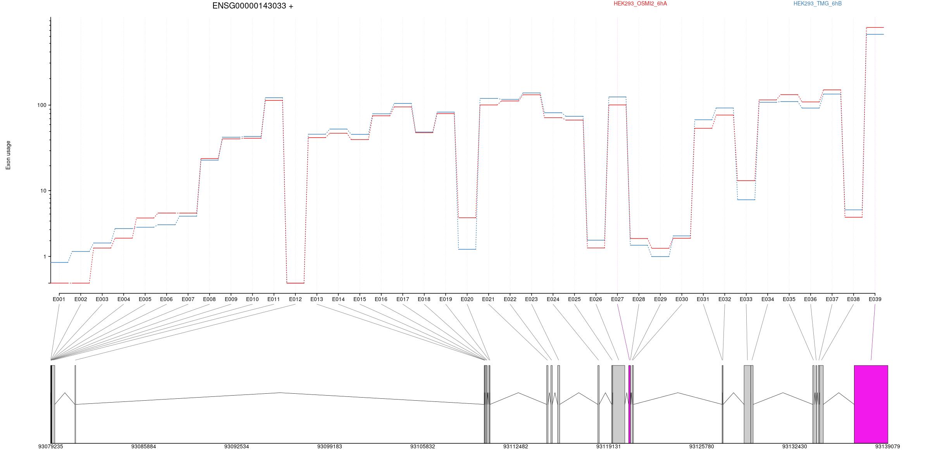The height and width of the screenshot is (465, 930).
Task: Click exon label E010
Action: tap(252, 299)
